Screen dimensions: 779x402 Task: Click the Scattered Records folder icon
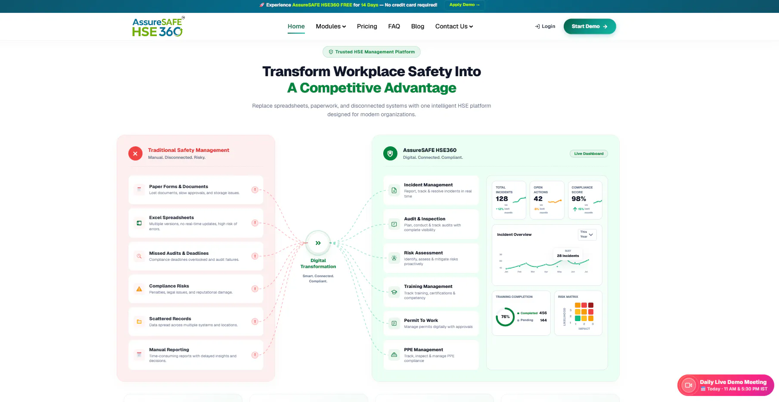(139, 322)
